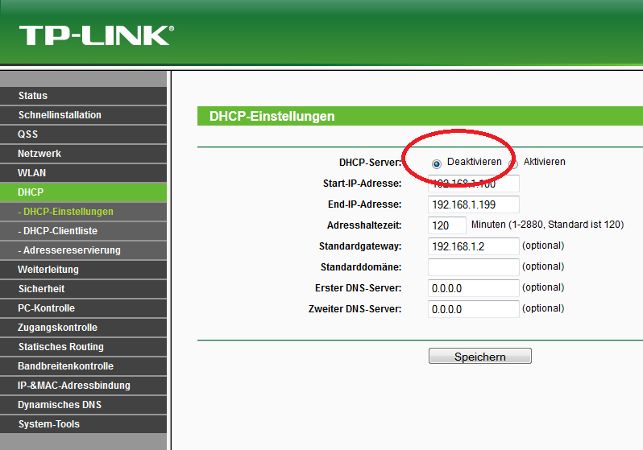Open the Statisches Routing menu

point(83,347)
